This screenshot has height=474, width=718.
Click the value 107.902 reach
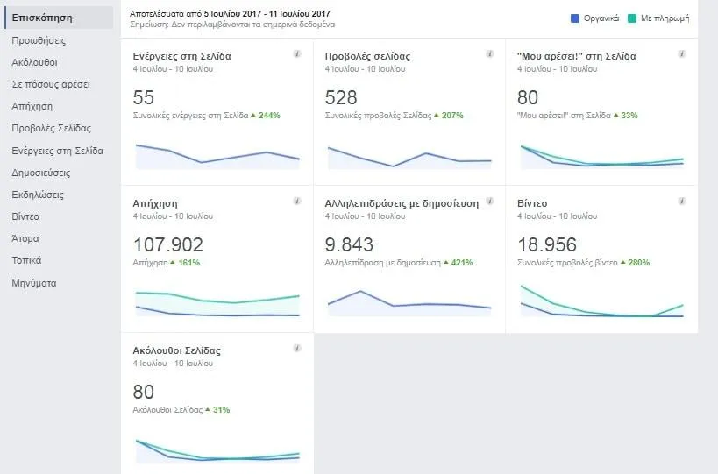pos(168,244)
